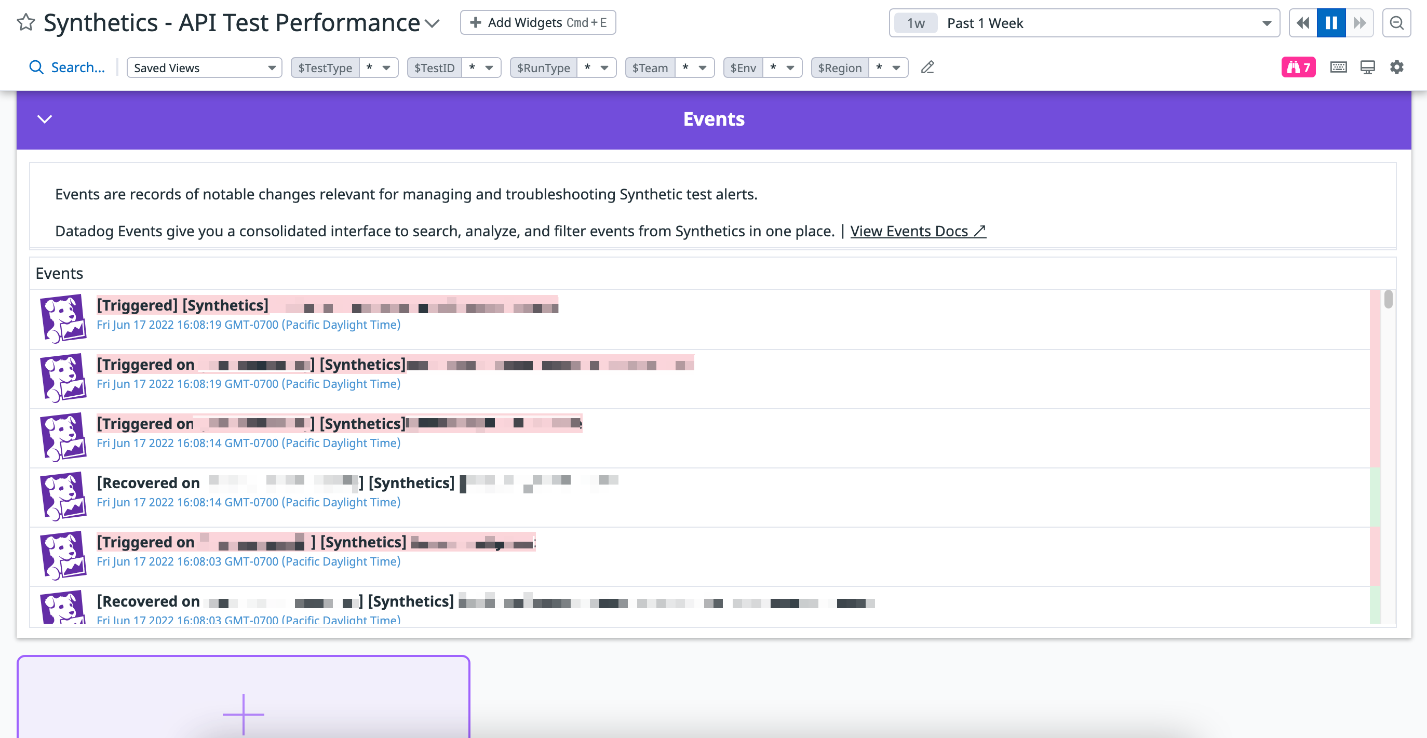
Task: Open the pink binoculars watchers badge
Action: (x=1298, y=68)
